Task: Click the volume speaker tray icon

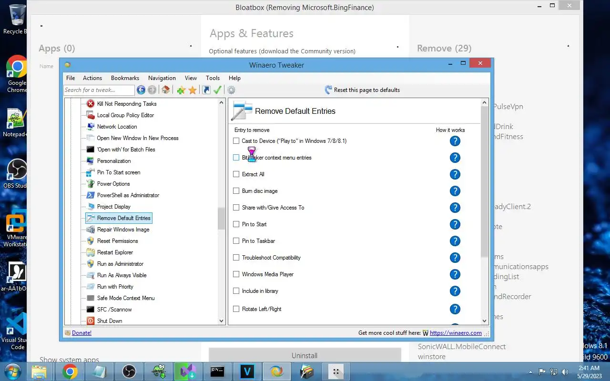Action: pos(565,372)
